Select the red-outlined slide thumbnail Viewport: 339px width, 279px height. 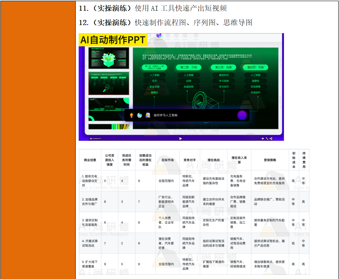[109, 83]
